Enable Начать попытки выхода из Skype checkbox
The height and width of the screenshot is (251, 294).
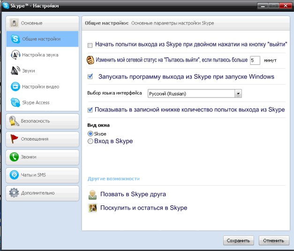click(90, 45)
